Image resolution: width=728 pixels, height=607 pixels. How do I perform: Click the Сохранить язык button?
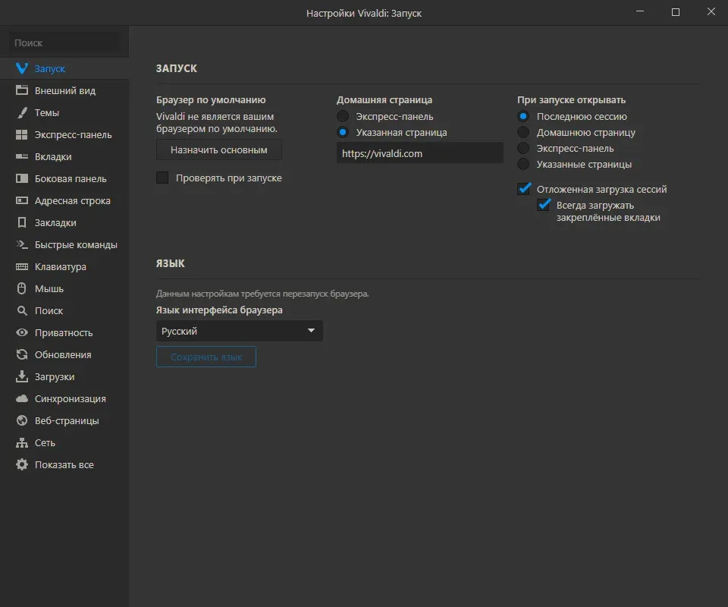pos(206,357)
